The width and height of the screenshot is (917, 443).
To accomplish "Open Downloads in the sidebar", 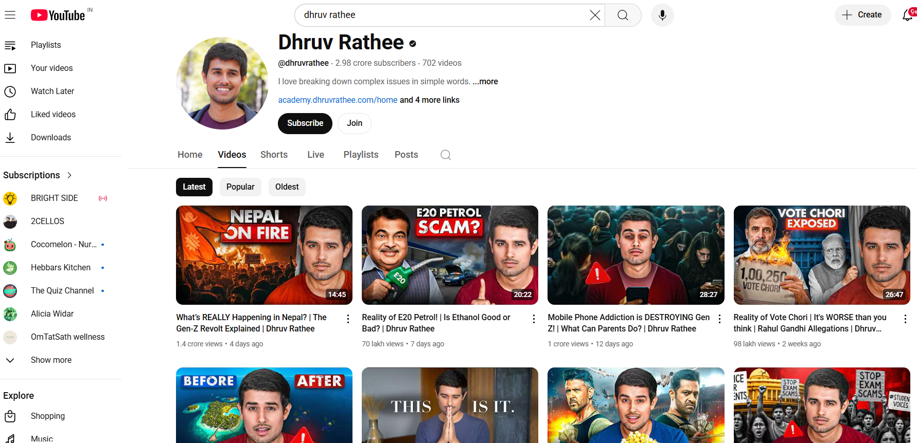I will (61, 138).
